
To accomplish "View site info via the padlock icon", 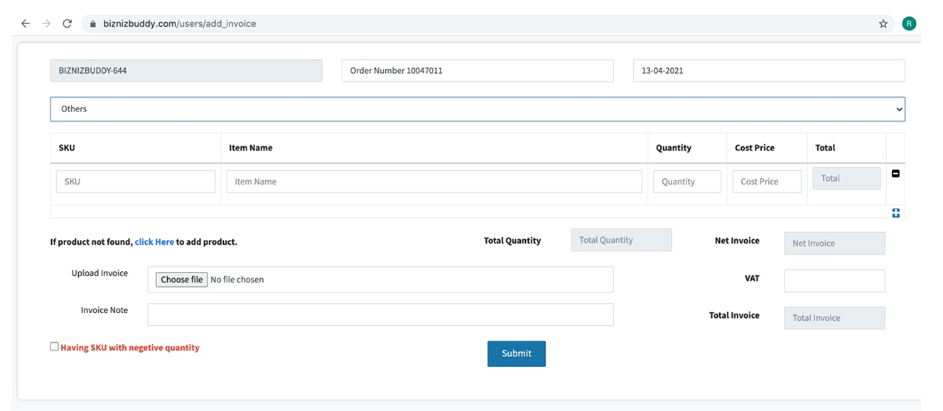I will [x=92, y=23].
